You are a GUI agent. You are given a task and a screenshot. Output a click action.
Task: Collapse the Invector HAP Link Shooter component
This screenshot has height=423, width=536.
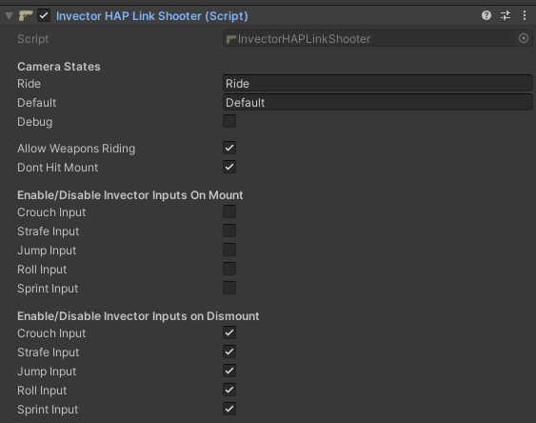point(9,16)
